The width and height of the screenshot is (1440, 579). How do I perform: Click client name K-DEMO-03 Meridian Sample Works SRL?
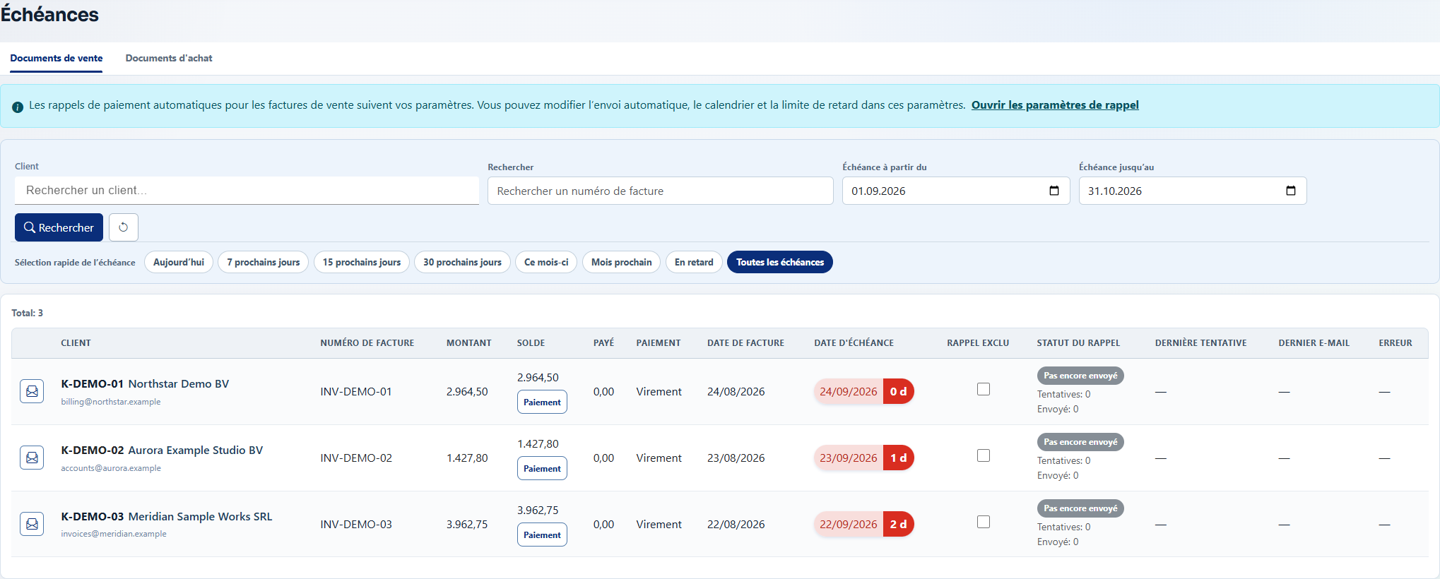click(x=167, y=517)
